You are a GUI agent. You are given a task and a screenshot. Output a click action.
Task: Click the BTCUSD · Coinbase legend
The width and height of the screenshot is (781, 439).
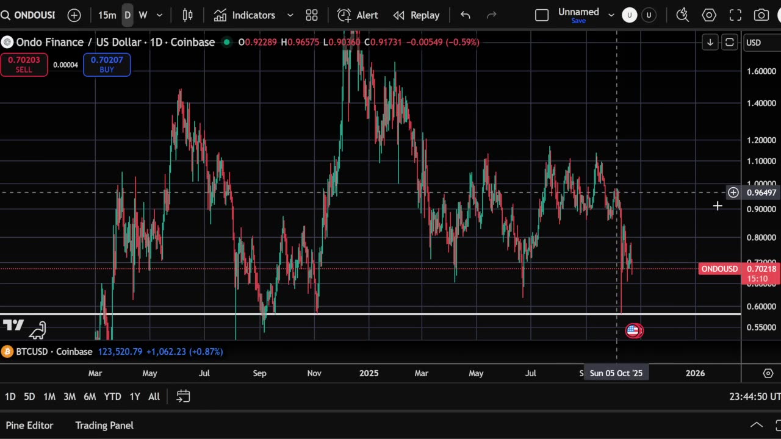[54, 352]
